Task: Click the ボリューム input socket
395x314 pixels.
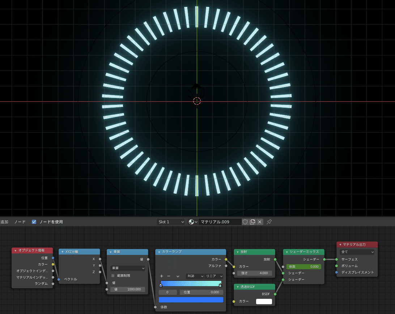Action: pyautogui.click(x=336, y=266)
